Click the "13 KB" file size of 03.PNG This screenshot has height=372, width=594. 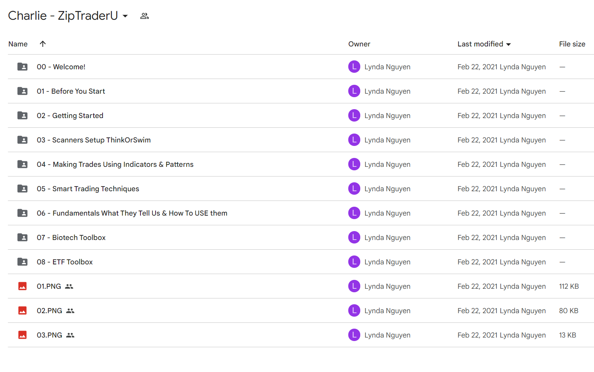pyautogui.click(x=567, y=335)
